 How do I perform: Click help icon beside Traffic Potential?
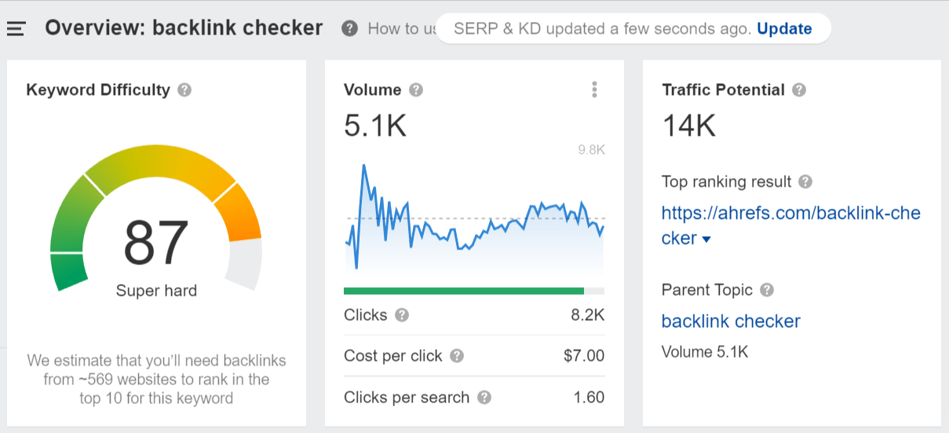click(799, 90)
